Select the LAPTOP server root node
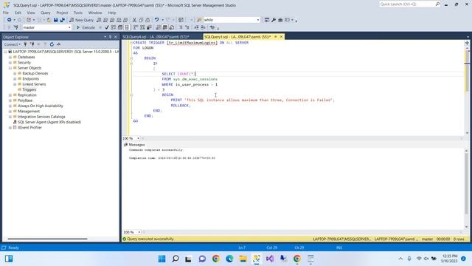Viewport: 472px width, 266px height. click(66, 52)
